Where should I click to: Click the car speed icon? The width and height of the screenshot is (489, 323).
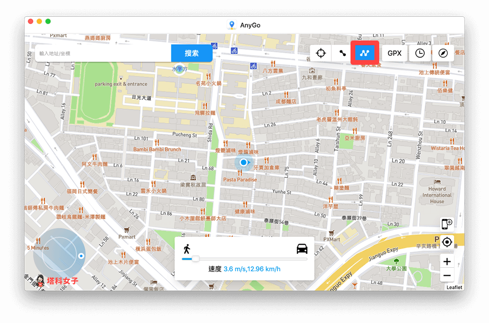click(x=302, y=248)
